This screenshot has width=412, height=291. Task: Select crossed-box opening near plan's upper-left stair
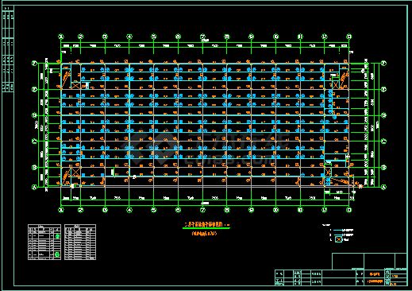click(x=75, y=85)
